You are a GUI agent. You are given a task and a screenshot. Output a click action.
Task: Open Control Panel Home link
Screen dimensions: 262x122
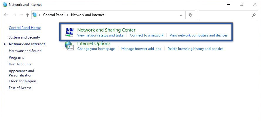tap(25, 28)
